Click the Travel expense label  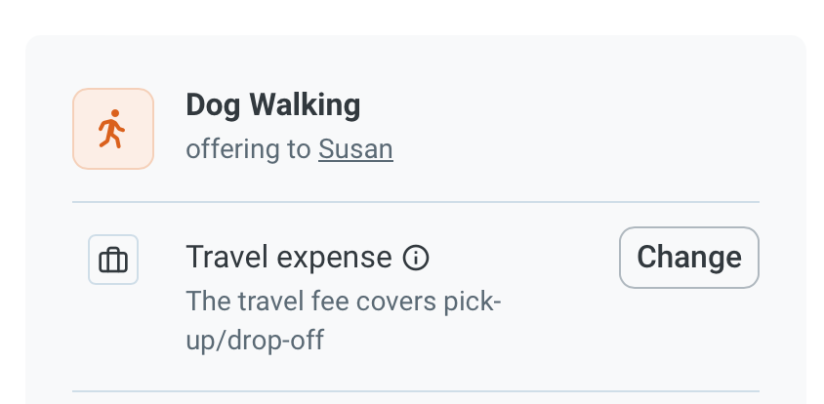pyautogui.click(x=289, y=258)
